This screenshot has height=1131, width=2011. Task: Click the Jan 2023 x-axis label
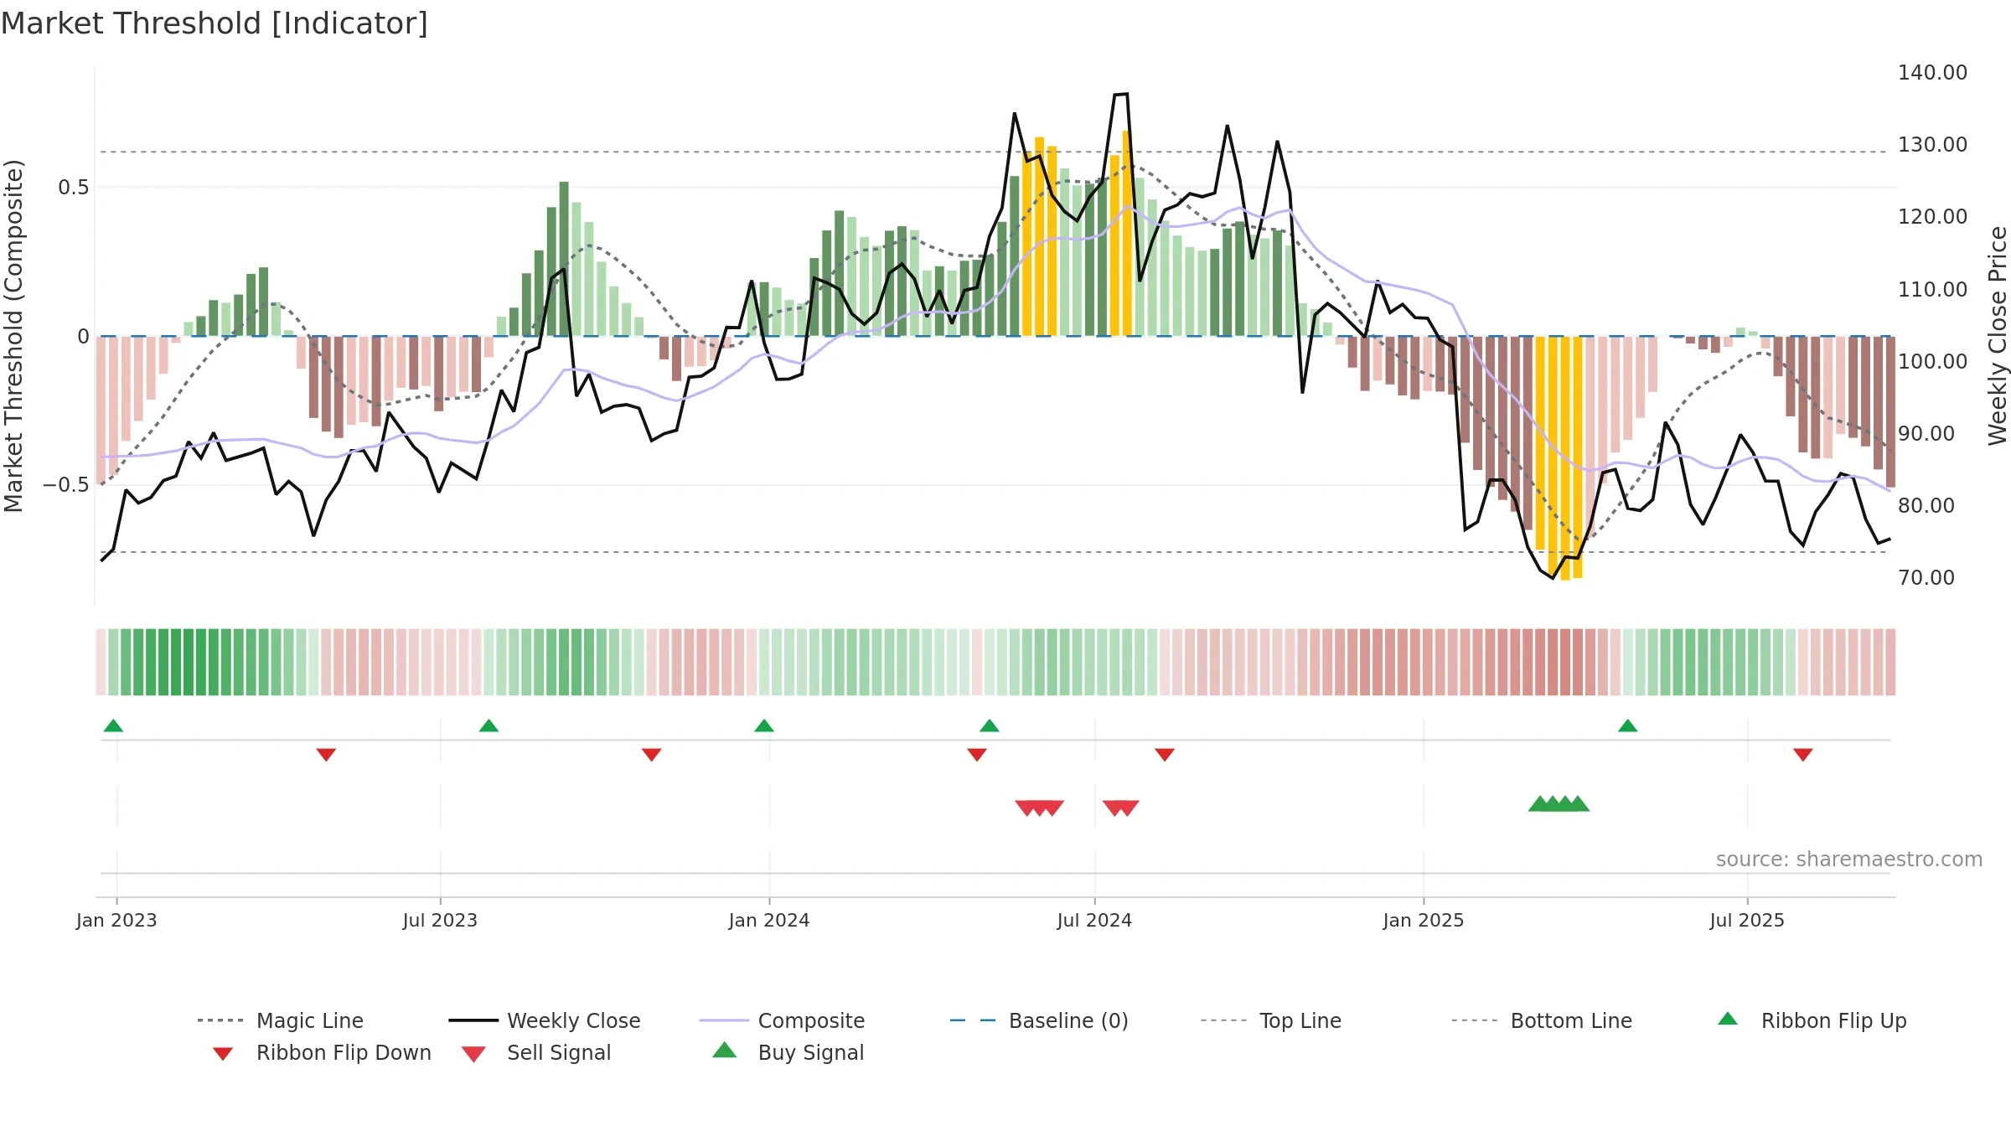[x=116, y=920]
